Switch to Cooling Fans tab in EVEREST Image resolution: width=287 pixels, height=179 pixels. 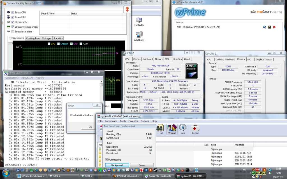[33, 38]
